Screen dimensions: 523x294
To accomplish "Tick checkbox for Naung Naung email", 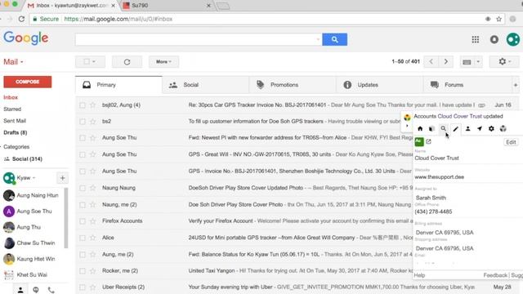I will (x=83, y=188).
